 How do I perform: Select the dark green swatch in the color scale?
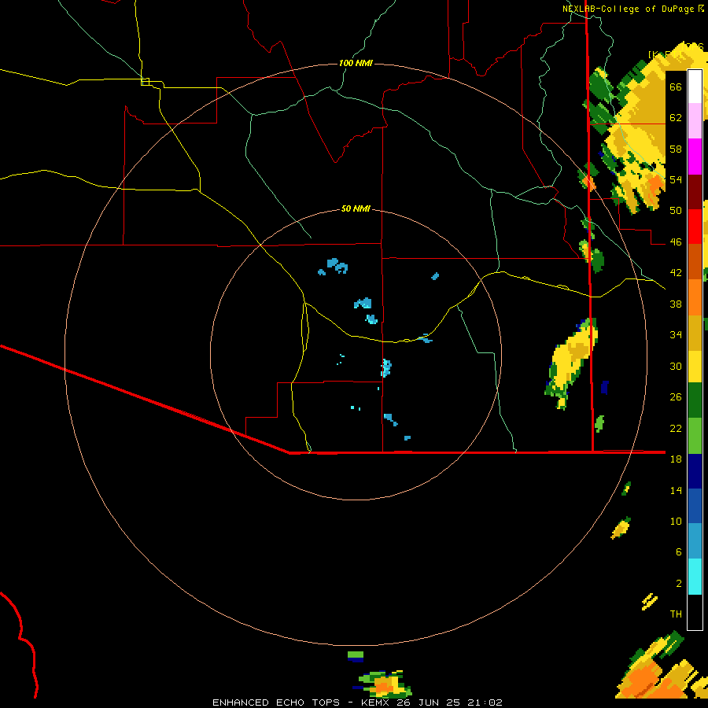(695, 400)
